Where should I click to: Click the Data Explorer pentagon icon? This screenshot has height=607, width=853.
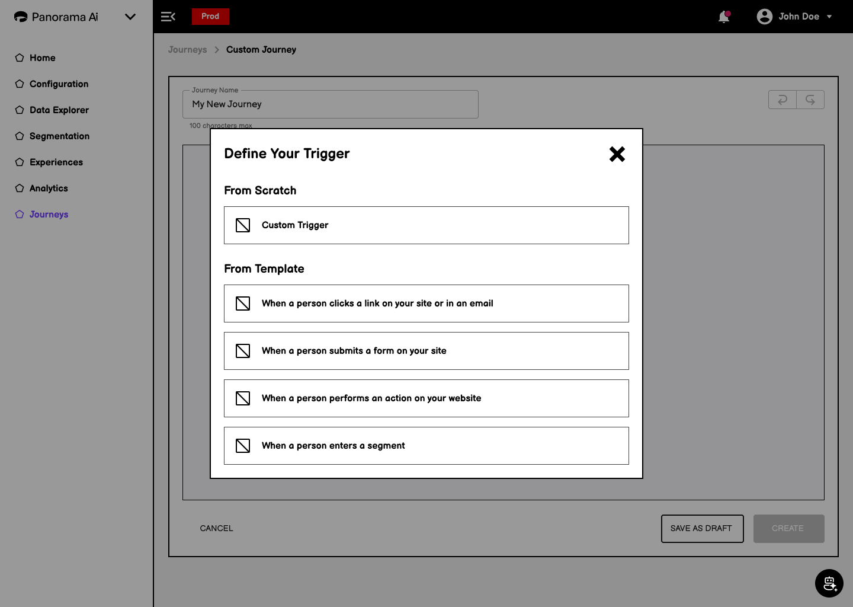20,110
